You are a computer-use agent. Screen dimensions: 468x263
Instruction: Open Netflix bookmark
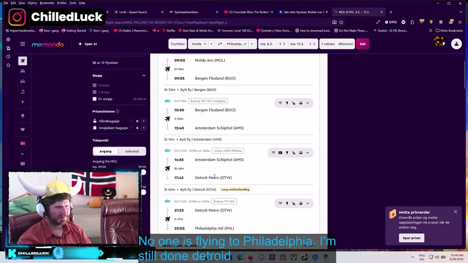[x=169, y=31]
